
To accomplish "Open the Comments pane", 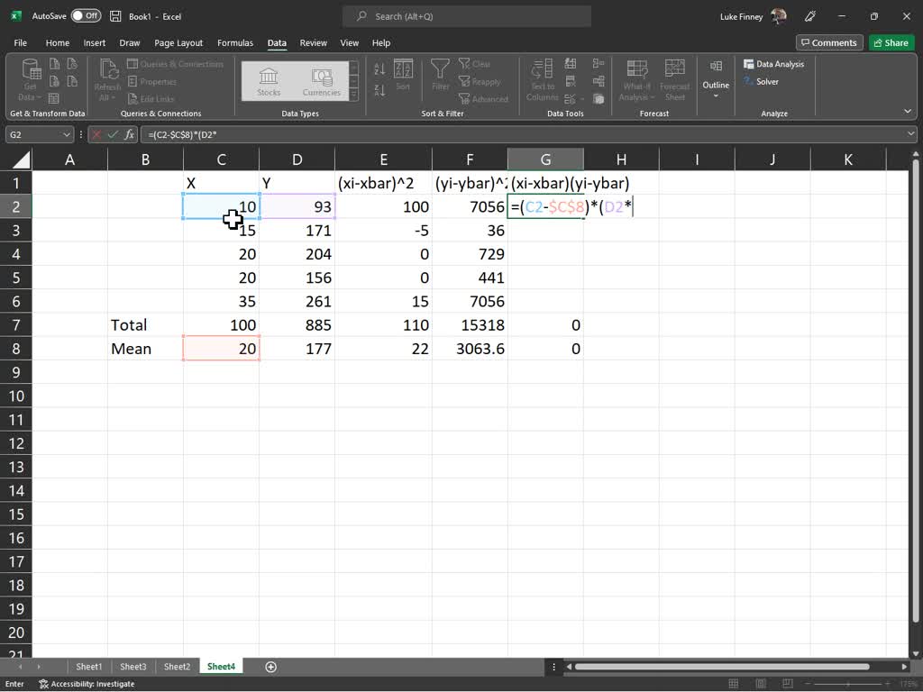I will [829, 42].
